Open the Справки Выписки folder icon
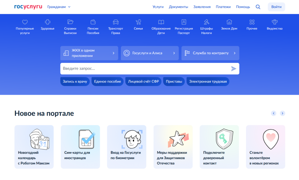The image size is (299, 180). pyautogui.click(x=70, y=22)
